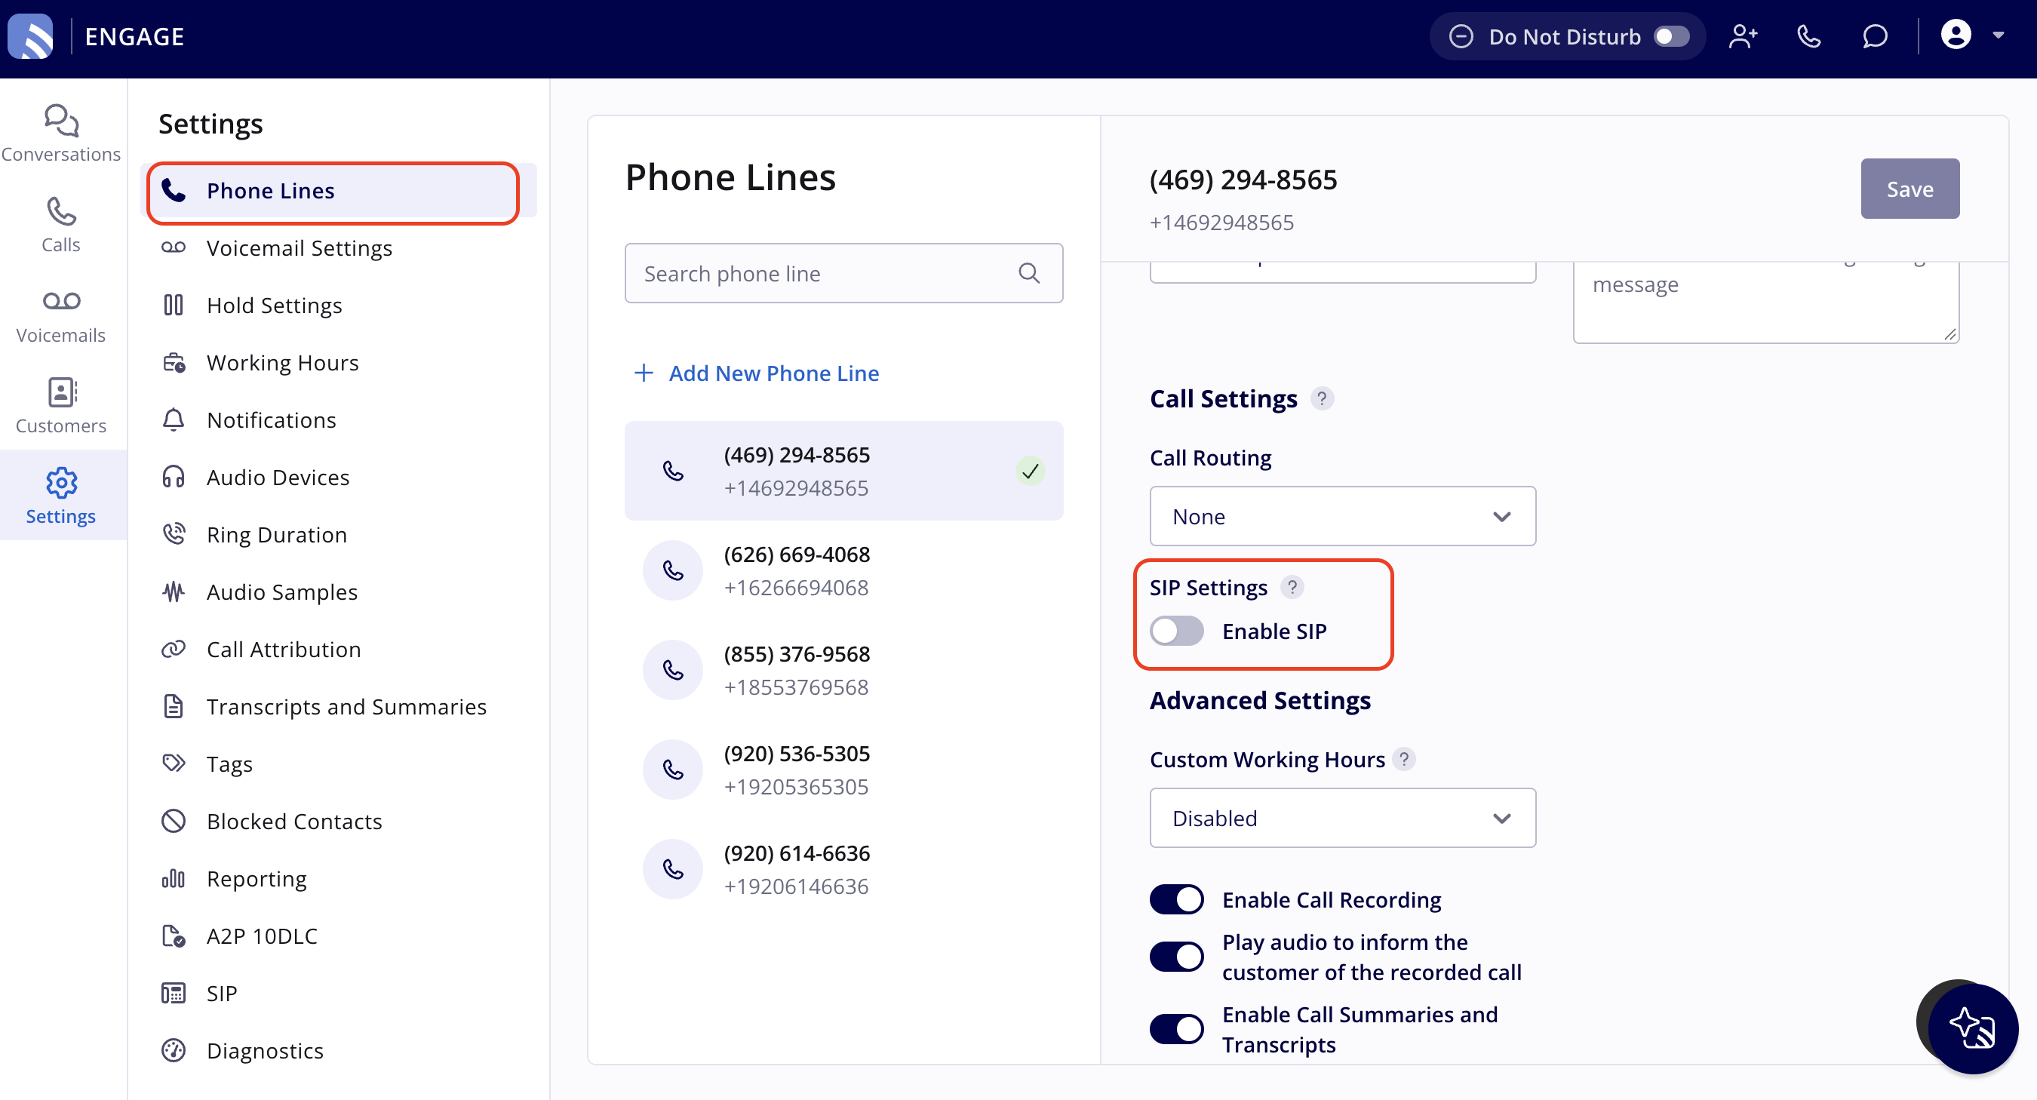Open SIP settings menu item
This screenshot has width=2037, height=1100.
click(339, 992)
